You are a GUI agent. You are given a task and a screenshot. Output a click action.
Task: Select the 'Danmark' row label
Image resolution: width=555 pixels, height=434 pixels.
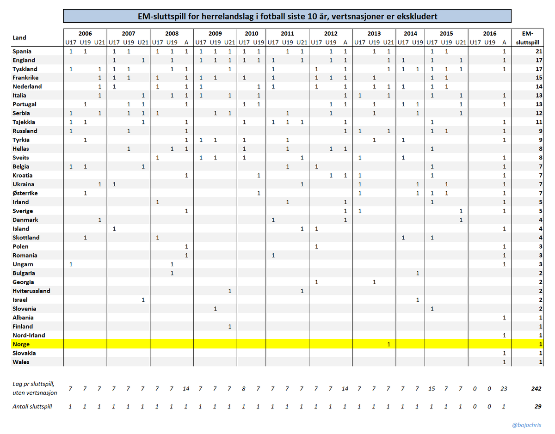[x=25, y=220]
